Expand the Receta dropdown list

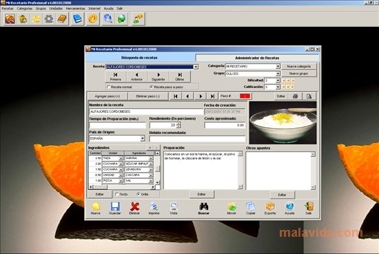point(196,67)
